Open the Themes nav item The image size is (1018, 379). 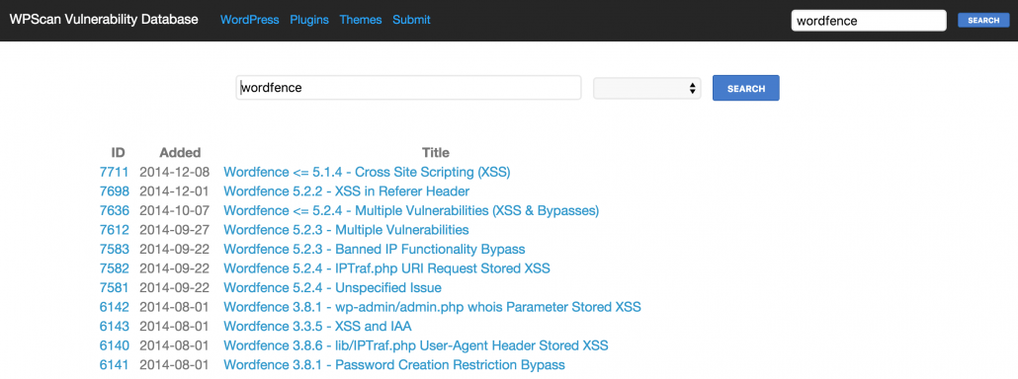pyautogui.click(x=361, y=20)
